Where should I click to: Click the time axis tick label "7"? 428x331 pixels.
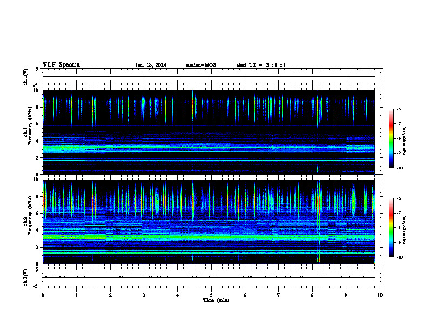point(279,295)
